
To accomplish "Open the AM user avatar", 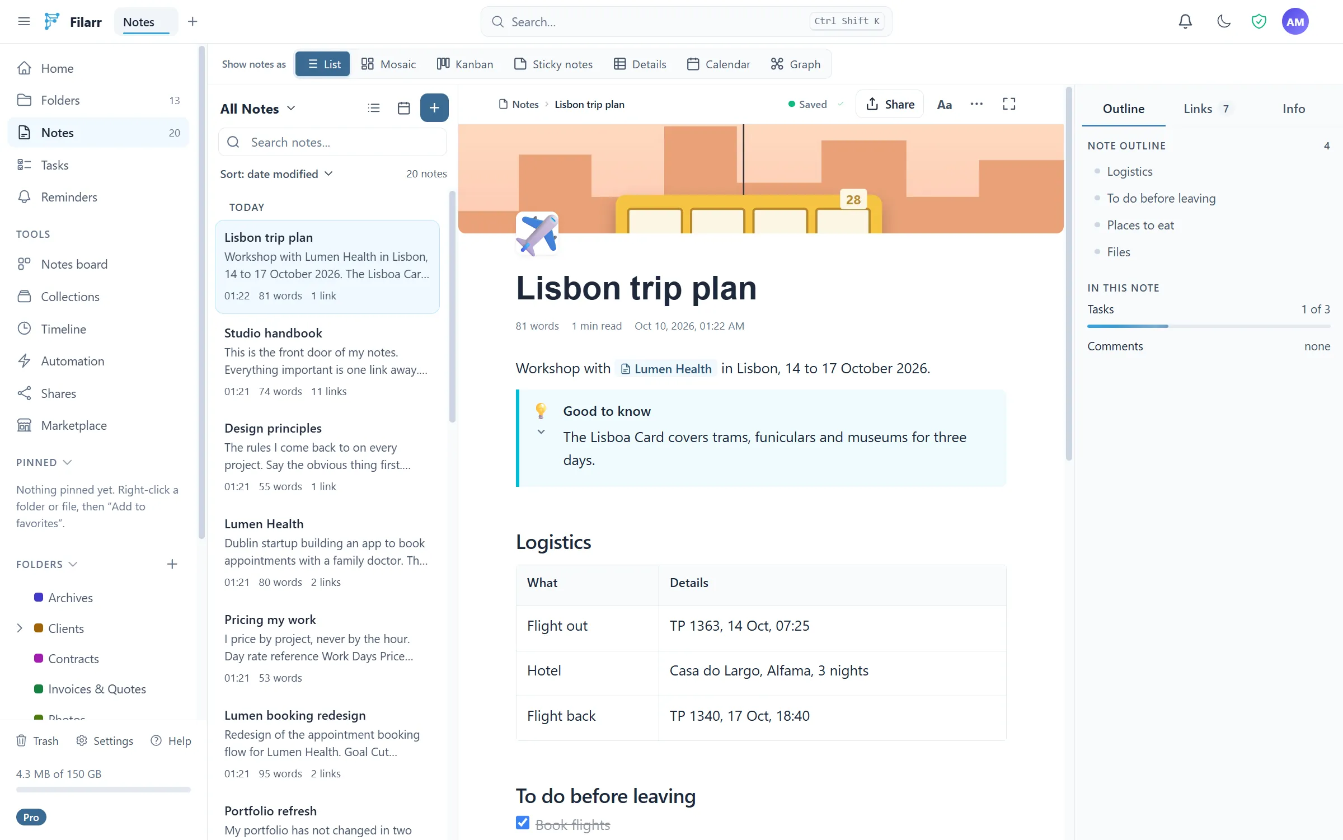I will coord(1295,22).
